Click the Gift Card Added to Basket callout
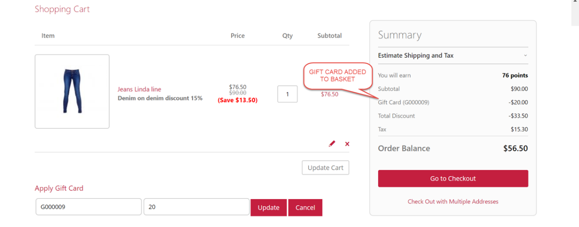 pos(337,75)
